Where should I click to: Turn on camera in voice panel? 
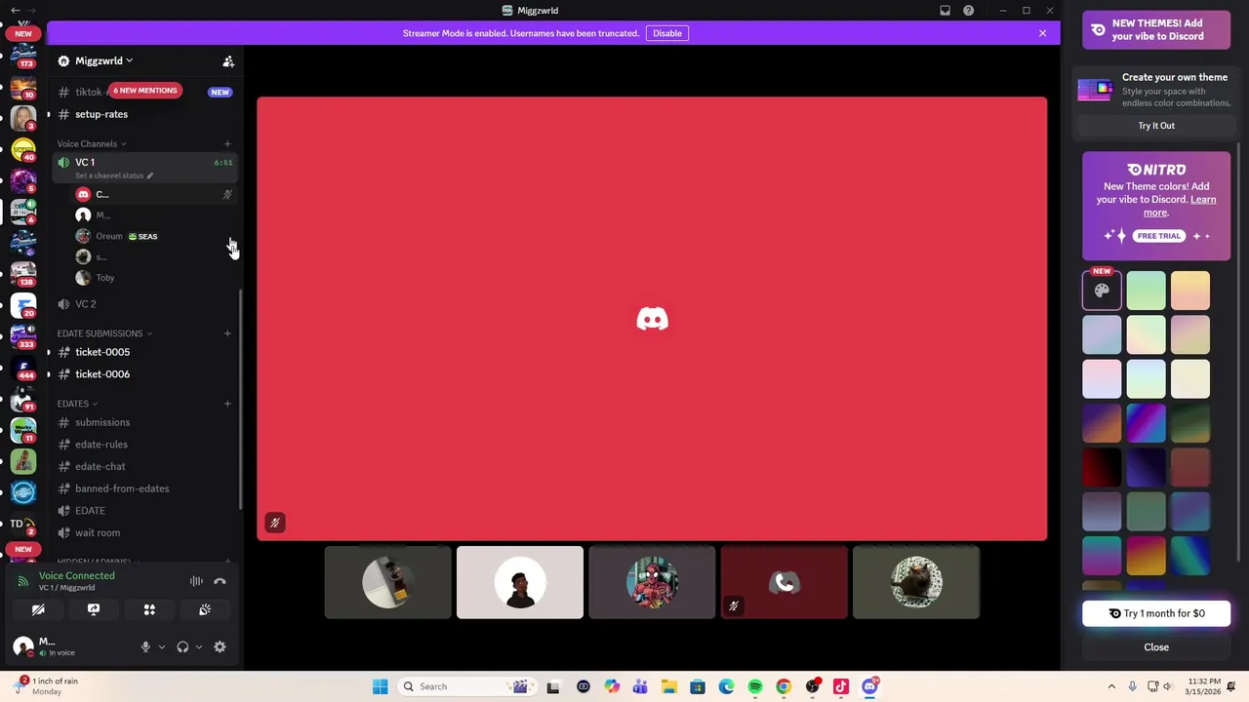(x=38, y=609)
